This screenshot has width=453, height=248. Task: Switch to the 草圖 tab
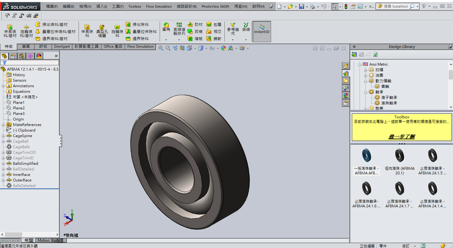point(26,47)
